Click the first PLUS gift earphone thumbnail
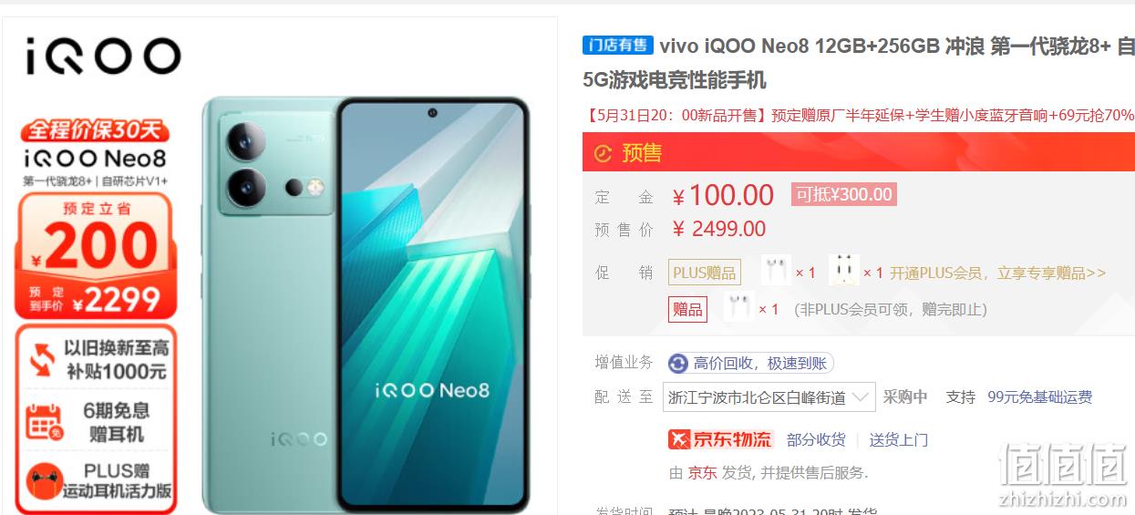1135x515 pixels. click(x=776, y=271)
